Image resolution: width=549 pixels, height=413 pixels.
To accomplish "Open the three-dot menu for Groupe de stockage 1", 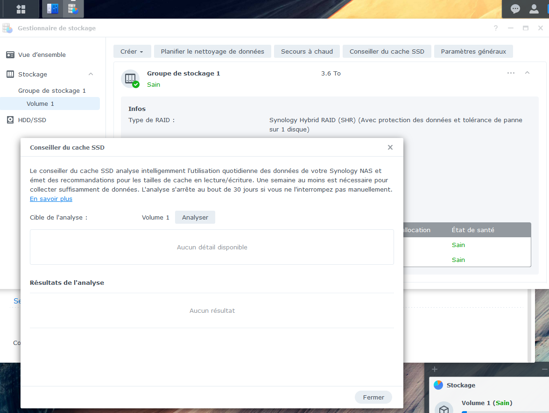I will point(511,73).
